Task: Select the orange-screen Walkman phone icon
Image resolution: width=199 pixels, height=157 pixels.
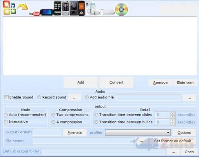Action: (81, 8)
